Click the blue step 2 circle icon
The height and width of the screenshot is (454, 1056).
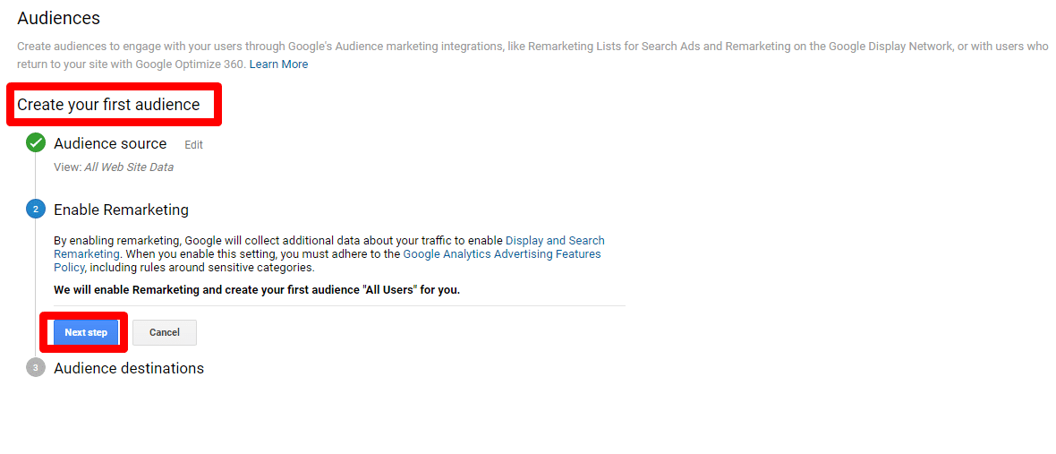tap(36, 210)
